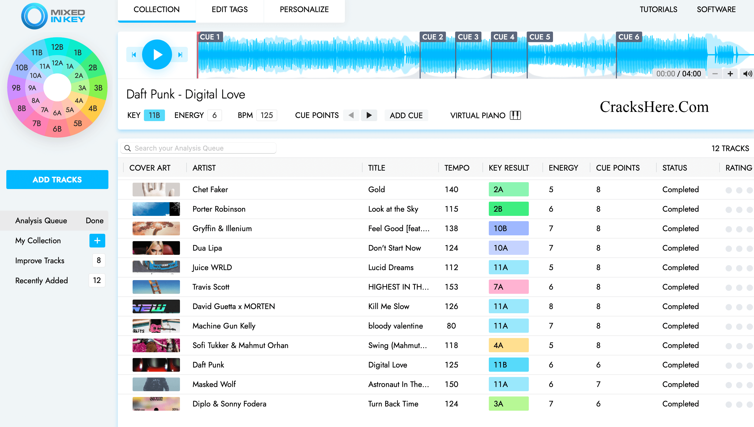The width and height of the screenshot is (754, 427).
Task: Open Chet Faker Gold cover art
Action: 156,190
